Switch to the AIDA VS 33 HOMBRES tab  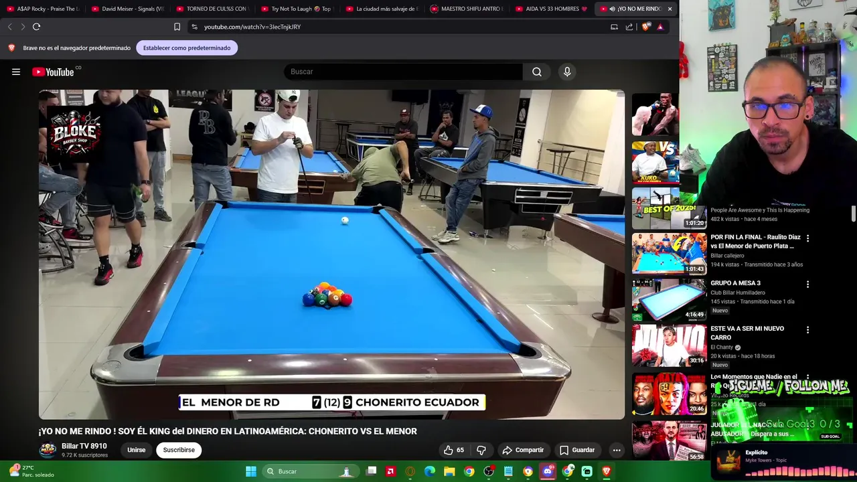pyautogui.click(x=552, y=9)
